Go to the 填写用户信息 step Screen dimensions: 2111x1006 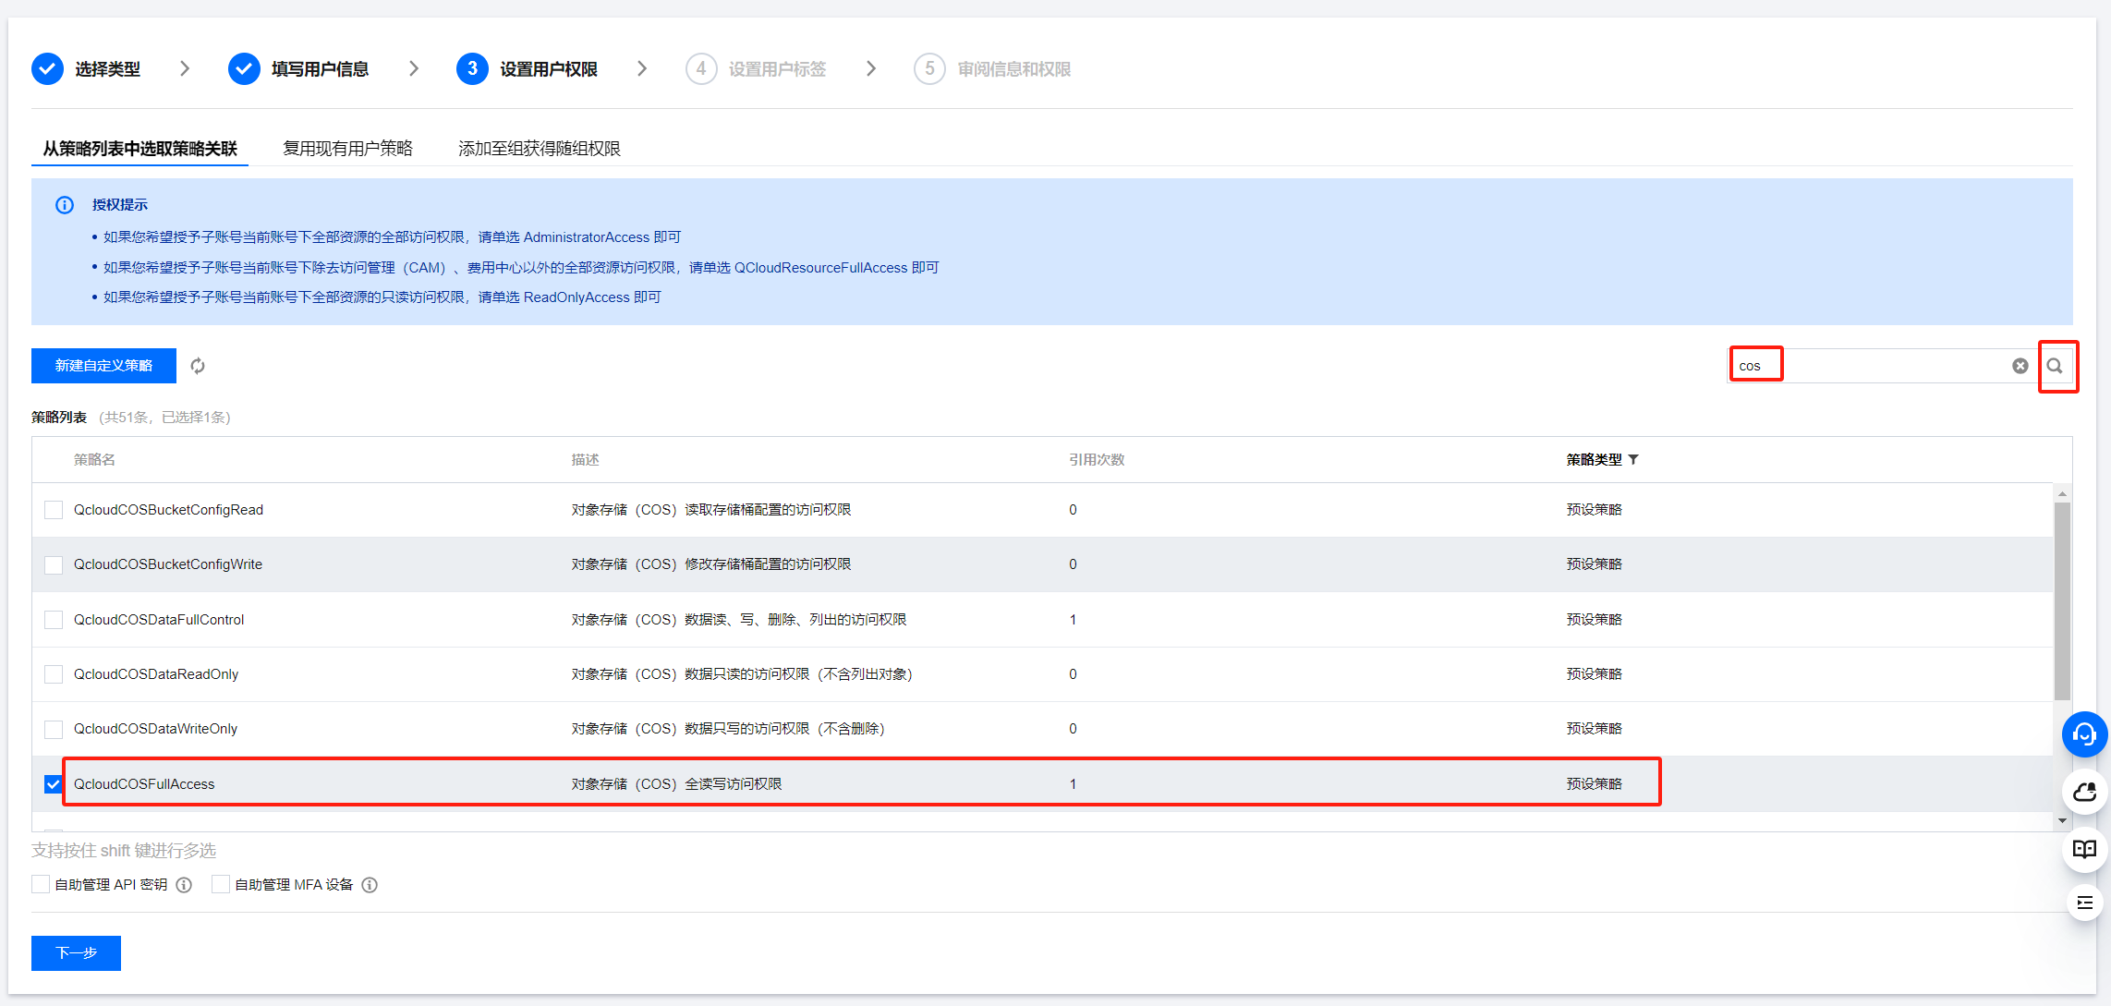point(320,69)
